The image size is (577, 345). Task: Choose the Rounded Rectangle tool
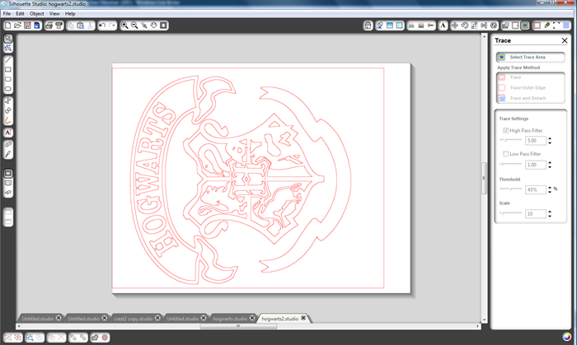coord(8,79)
